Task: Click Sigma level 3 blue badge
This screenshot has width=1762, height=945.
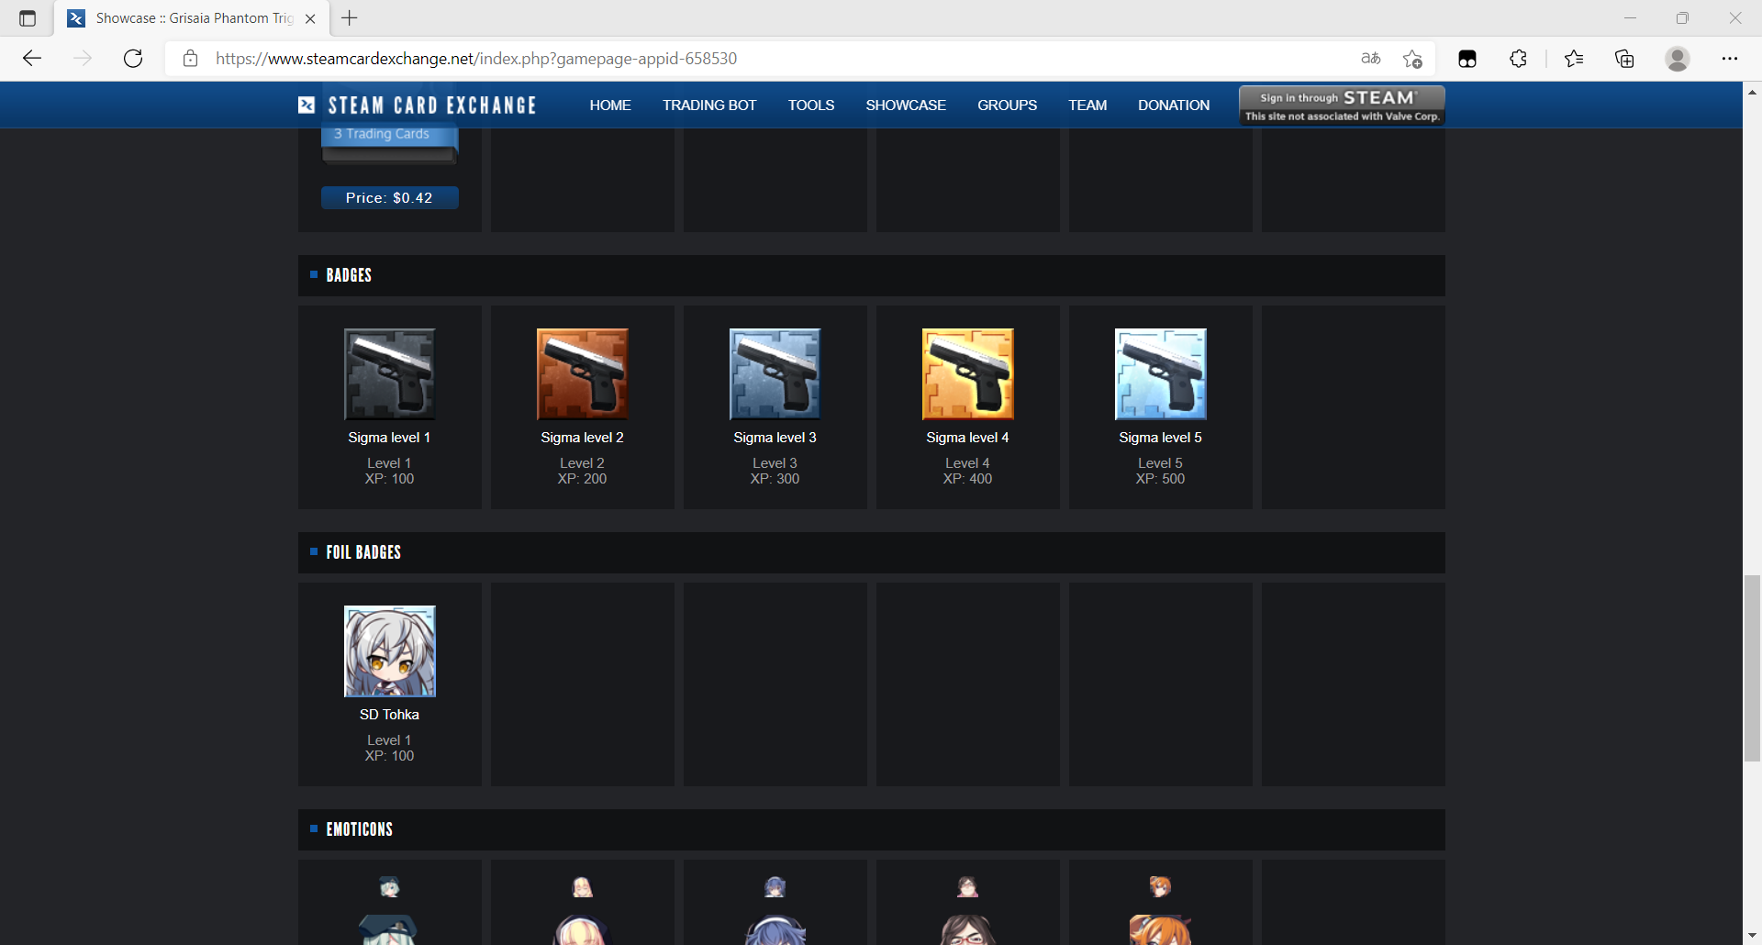Action: 775,374
